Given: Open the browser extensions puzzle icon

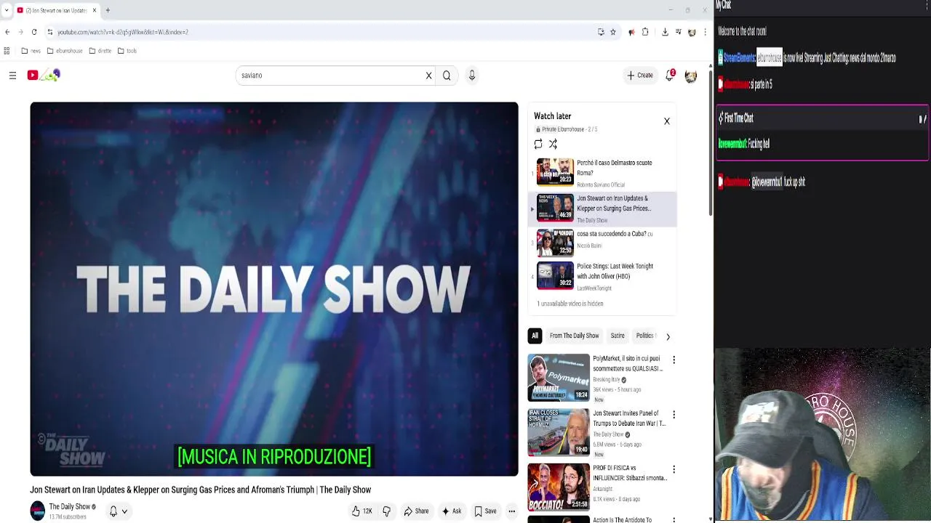Looking at the screenshot, I should [x=645, y=32].
